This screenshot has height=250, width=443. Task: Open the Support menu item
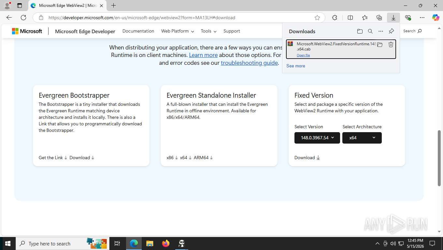click(232, 31)
